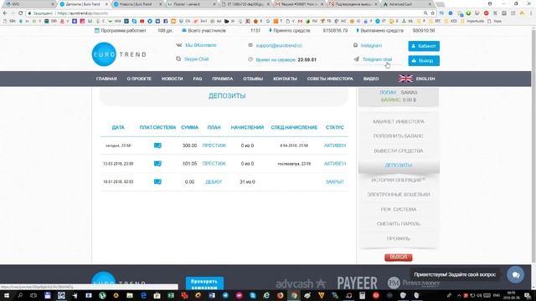
Task: Click АКТИВЕН status in the 101.05 row
Action: (x=335, y=164)
